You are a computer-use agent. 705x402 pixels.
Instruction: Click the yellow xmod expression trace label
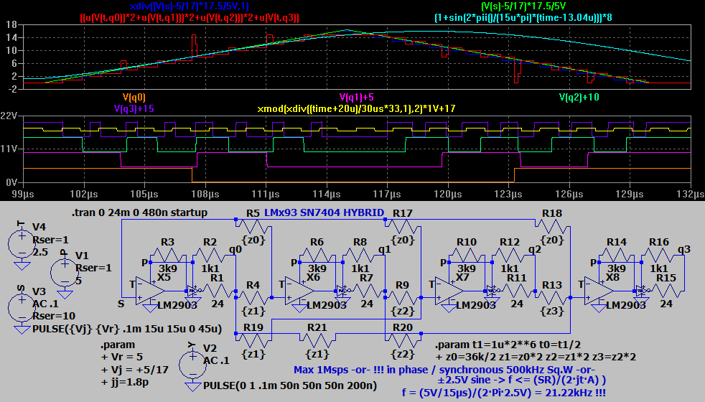tap(356, 108)
